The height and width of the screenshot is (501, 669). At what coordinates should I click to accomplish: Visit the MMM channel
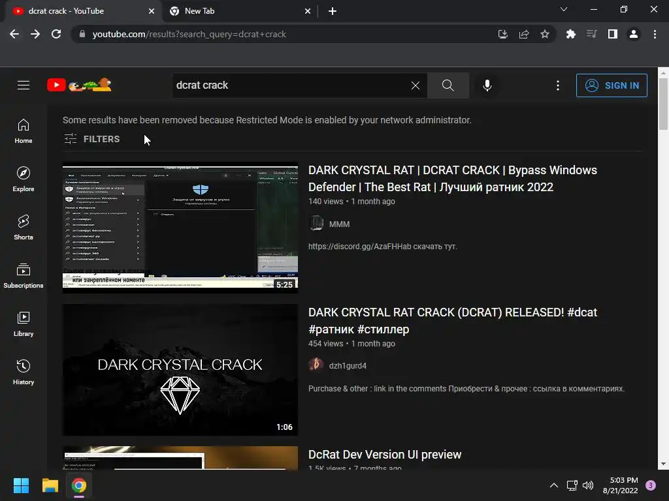coord(339,224)
